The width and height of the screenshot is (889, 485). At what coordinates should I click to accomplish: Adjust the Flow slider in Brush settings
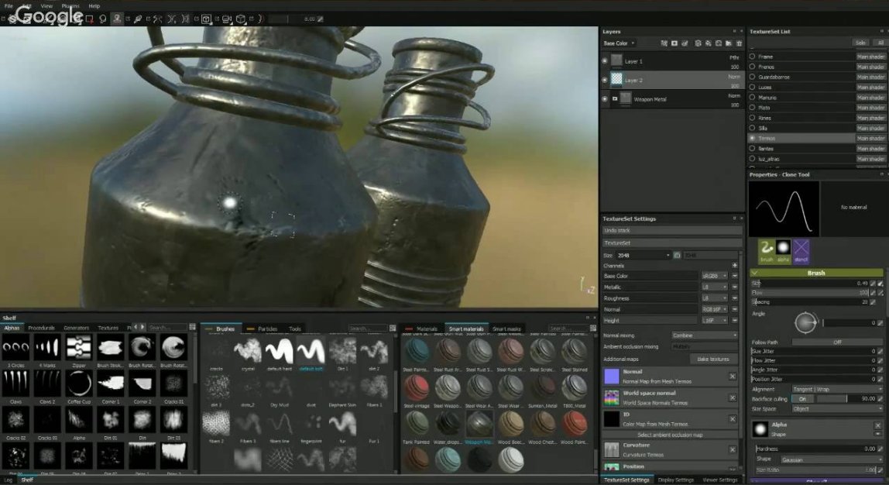coord(805,292)
